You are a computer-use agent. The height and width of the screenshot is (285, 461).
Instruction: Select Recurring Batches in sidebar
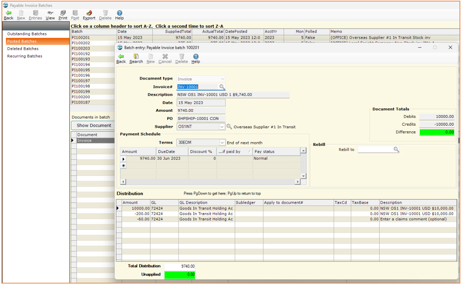pos(25,56)
